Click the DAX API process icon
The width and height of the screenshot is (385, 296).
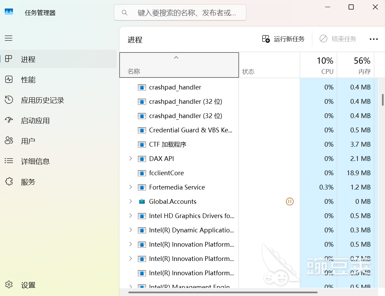click(x=142, y=159)
